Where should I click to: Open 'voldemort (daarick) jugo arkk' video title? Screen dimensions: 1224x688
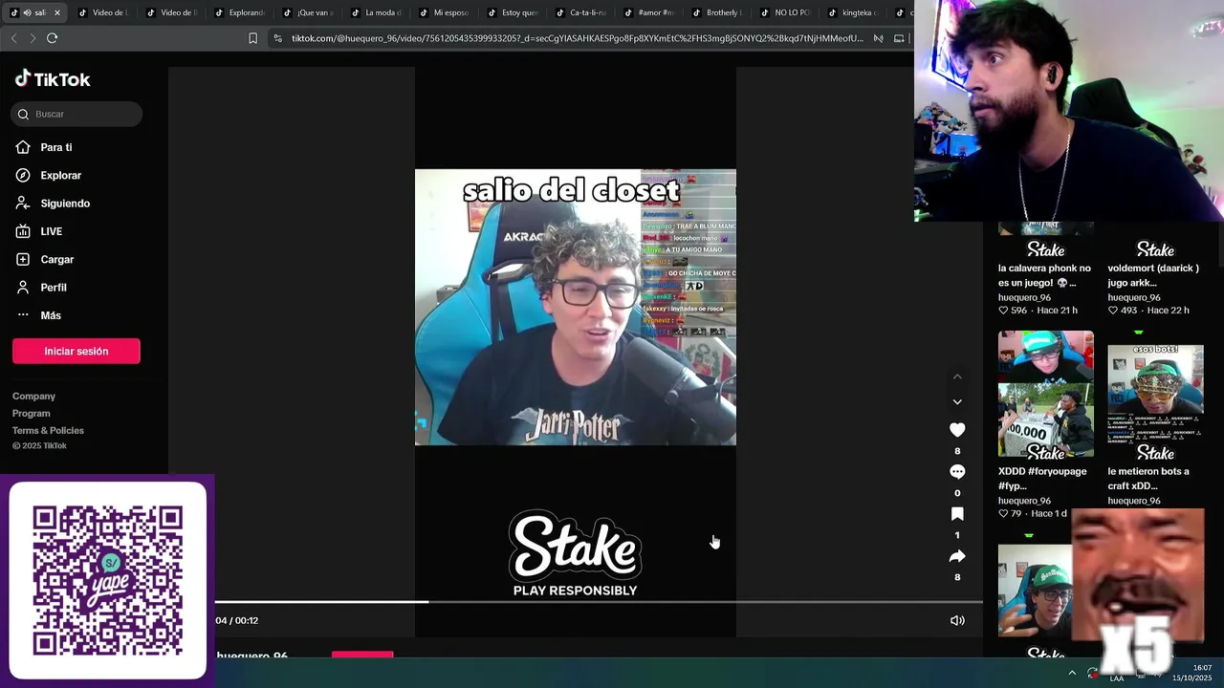[1153, 275]
